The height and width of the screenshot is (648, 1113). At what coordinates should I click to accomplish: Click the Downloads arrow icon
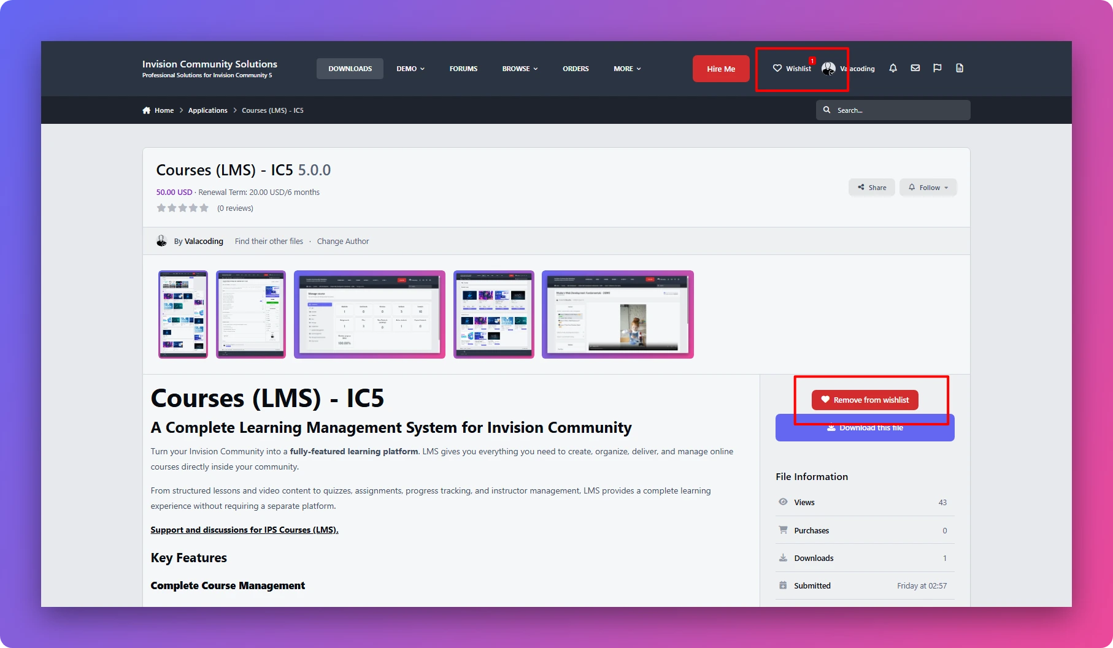pos(783,557)
